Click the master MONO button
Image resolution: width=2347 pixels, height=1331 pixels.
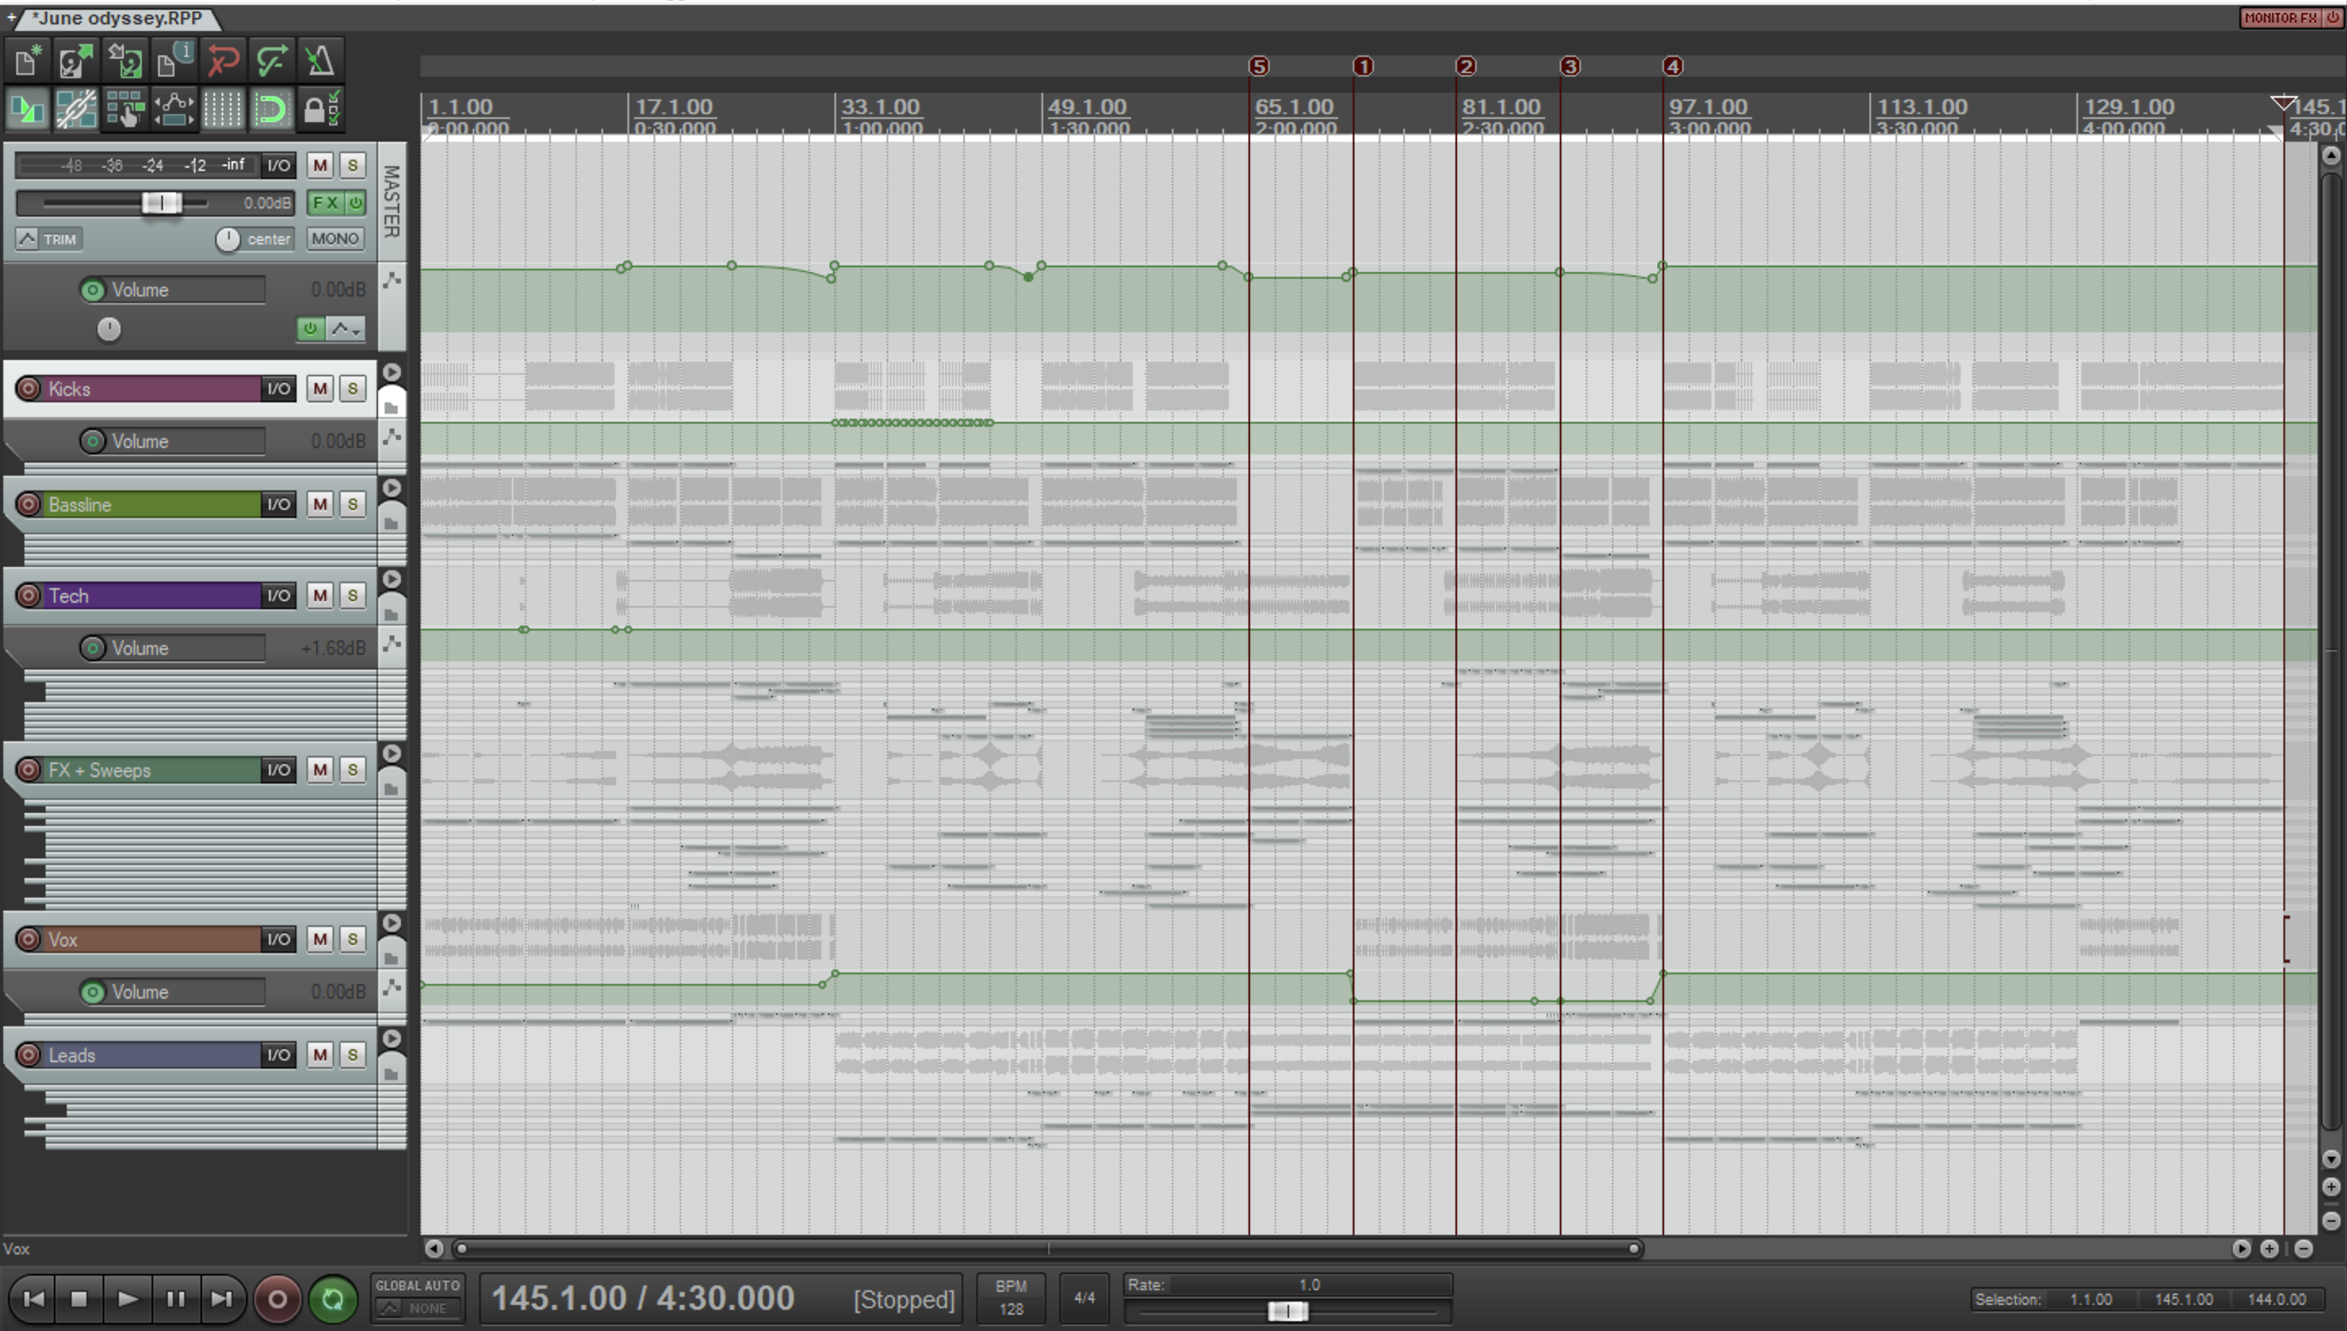(335, 239)
